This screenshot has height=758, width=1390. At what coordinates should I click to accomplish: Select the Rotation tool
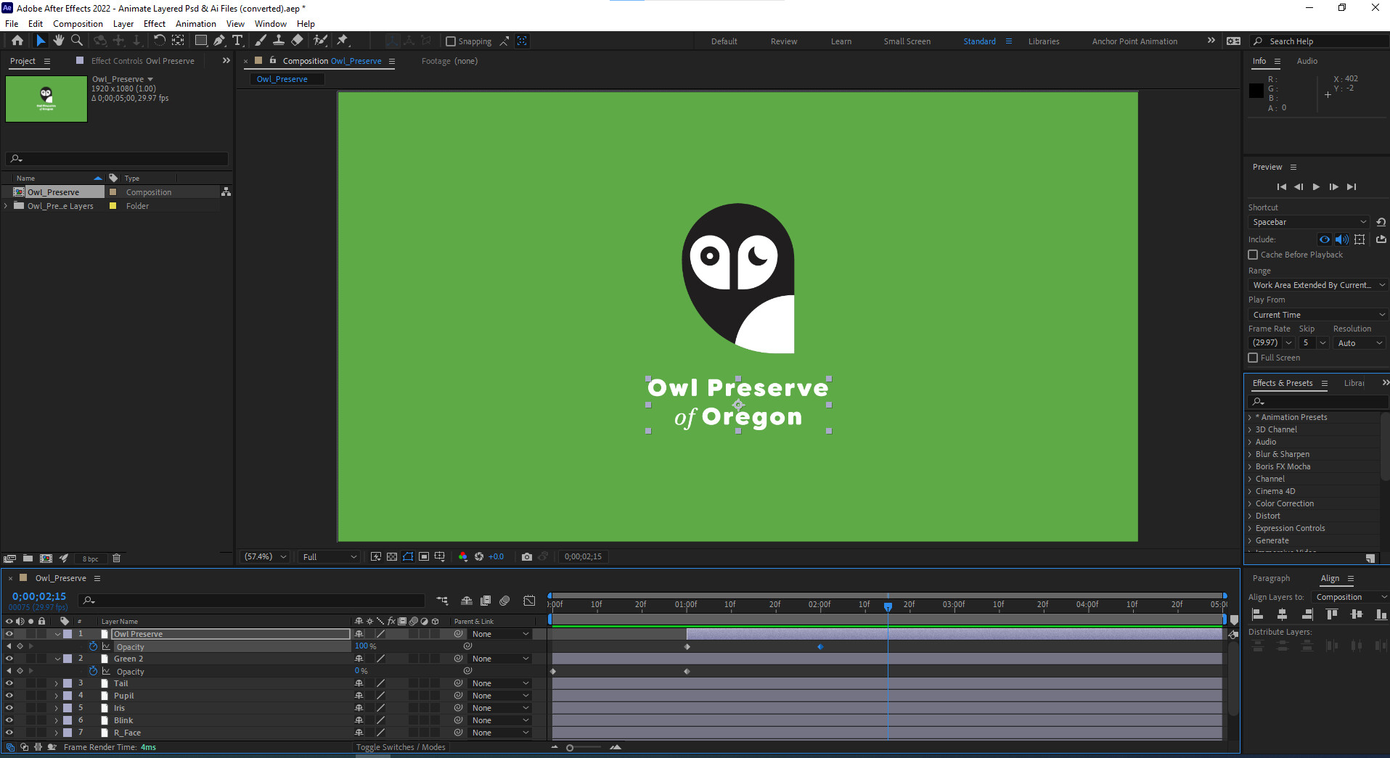pyautogui.click(x=160, y=41)
